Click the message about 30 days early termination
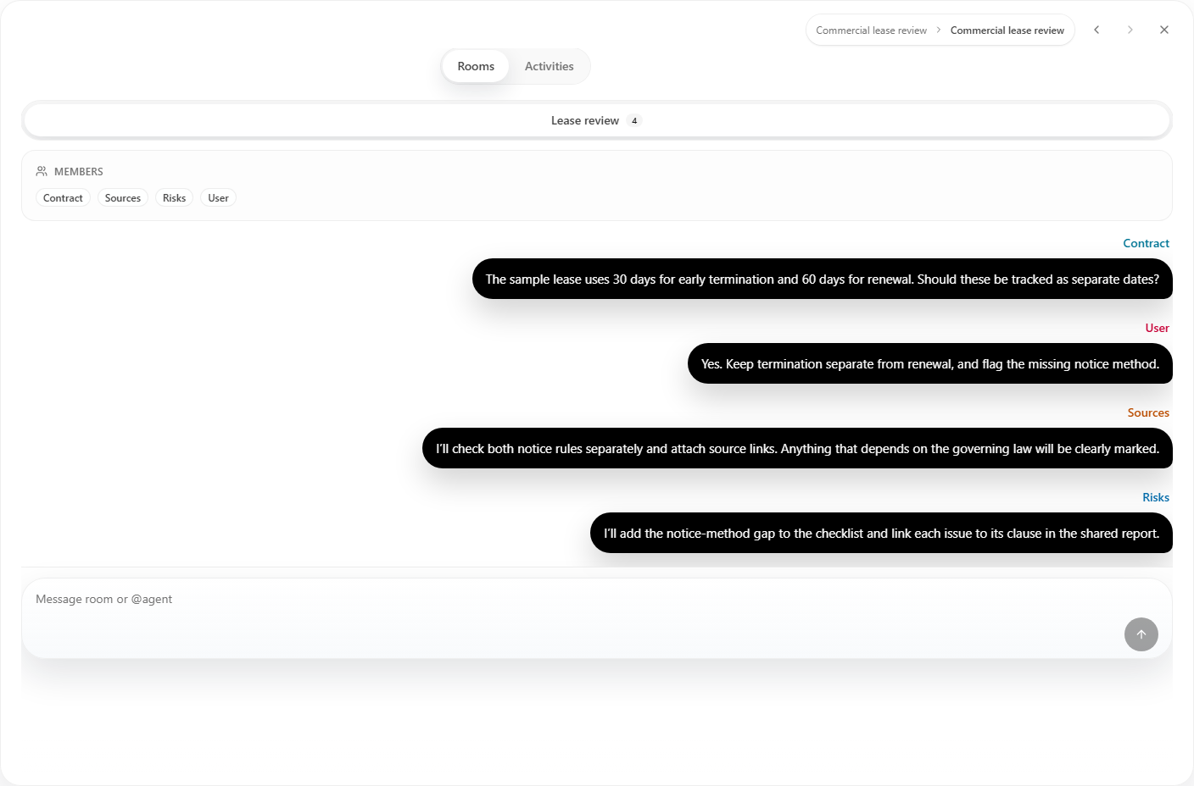 823,279
